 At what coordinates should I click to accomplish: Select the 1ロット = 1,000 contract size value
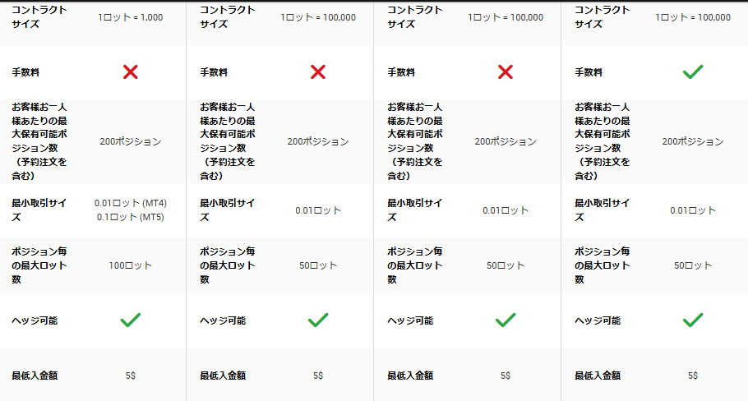click(x=130, y=17)
